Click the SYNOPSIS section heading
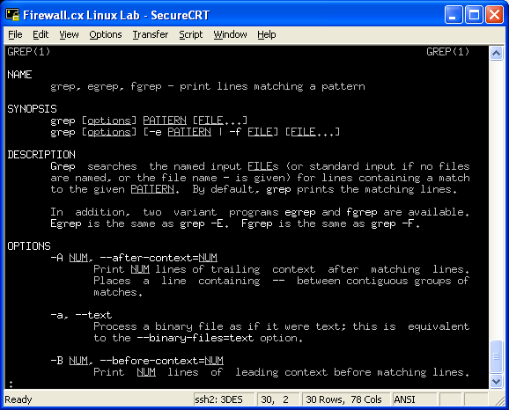 pyautogui.click(x=32, y=109)
